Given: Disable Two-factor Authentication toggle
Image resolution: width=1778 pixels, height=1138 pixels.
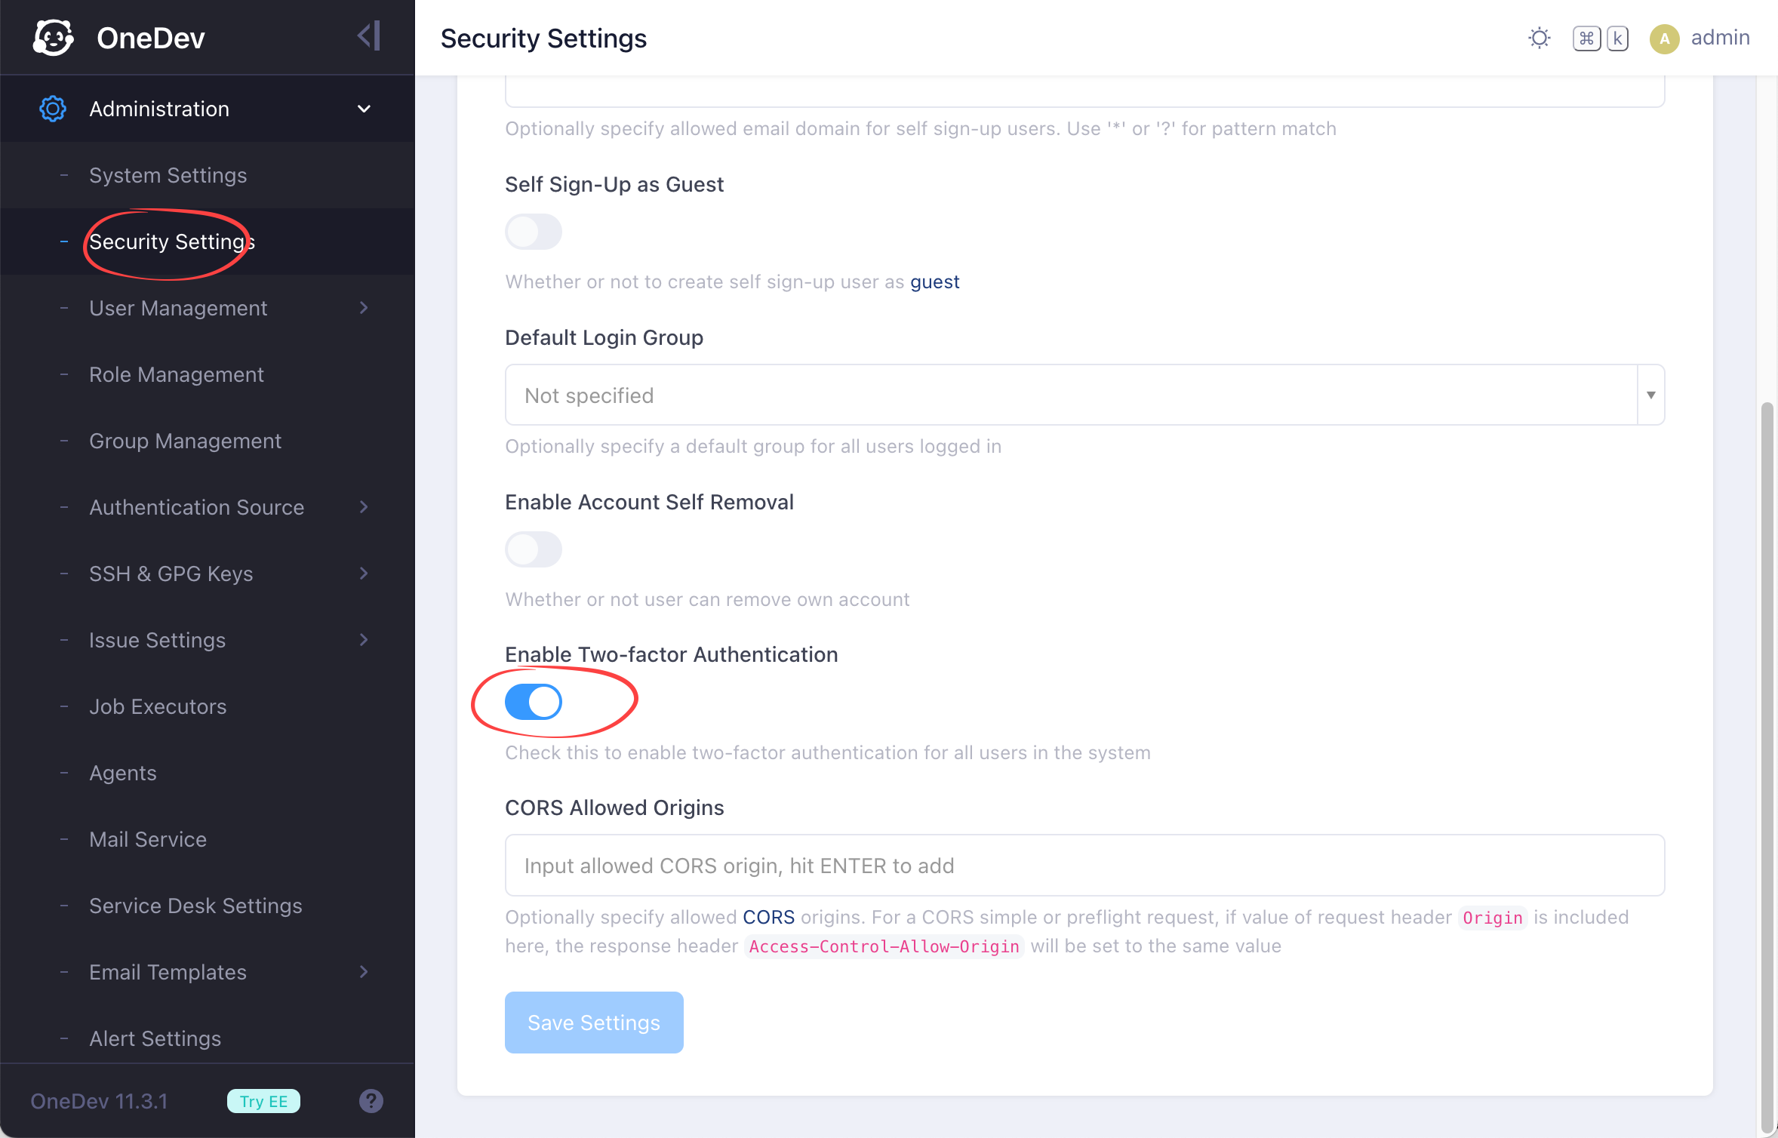Looking at the screenshot, I should pyautogui.click(x=534, y=702).
